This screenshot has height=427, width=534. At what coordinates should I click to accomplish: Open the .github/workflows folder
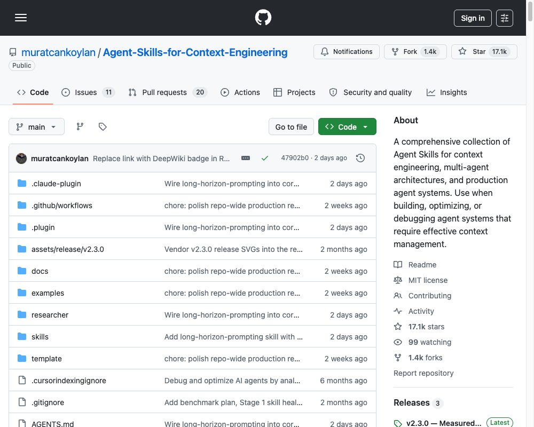point(61,205)
